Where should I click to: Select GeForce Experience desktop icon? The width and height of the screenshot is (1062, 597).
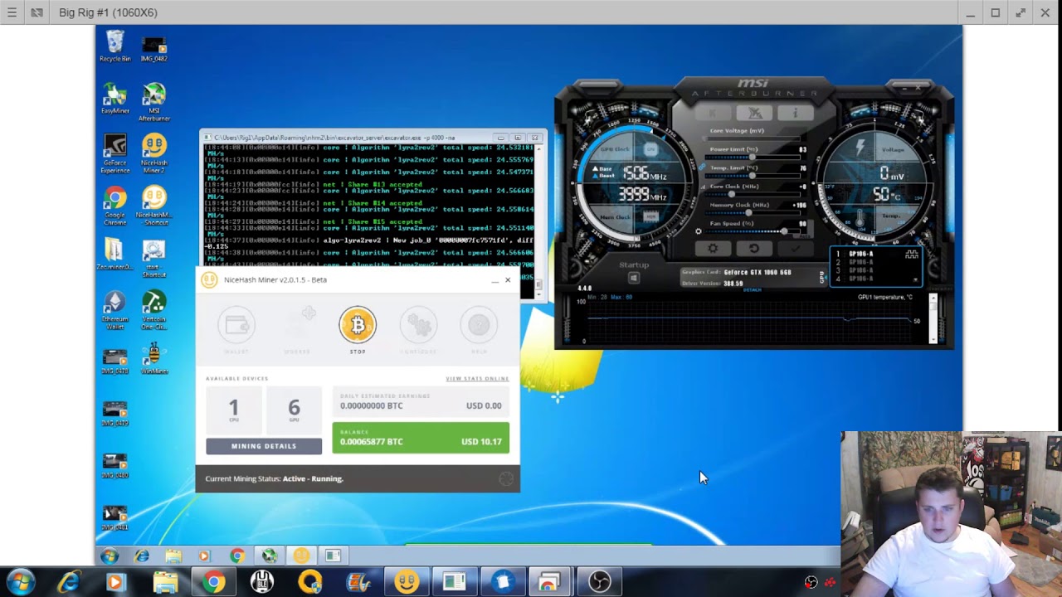tap(114, 154)
